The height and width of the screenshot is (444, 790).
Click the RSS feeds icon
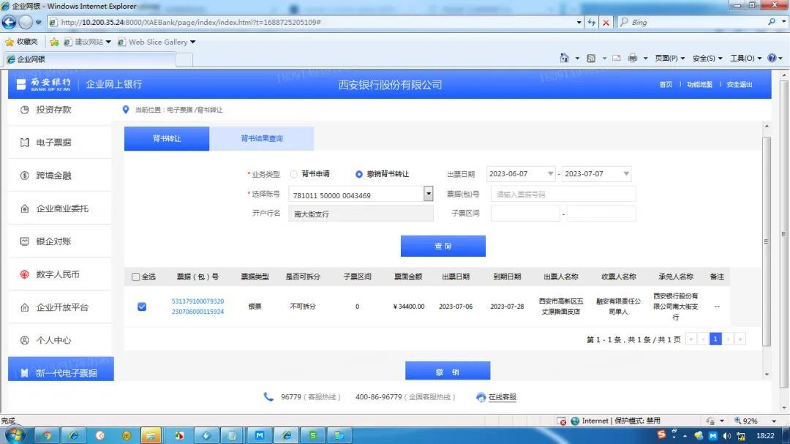(591, 59)
